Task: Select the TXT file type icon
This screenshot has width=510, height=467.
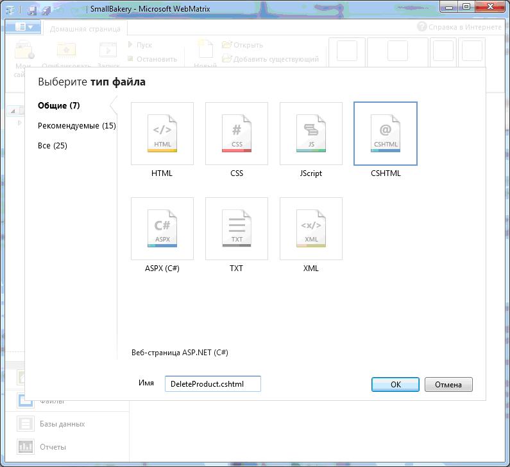Action: [237, 229]
